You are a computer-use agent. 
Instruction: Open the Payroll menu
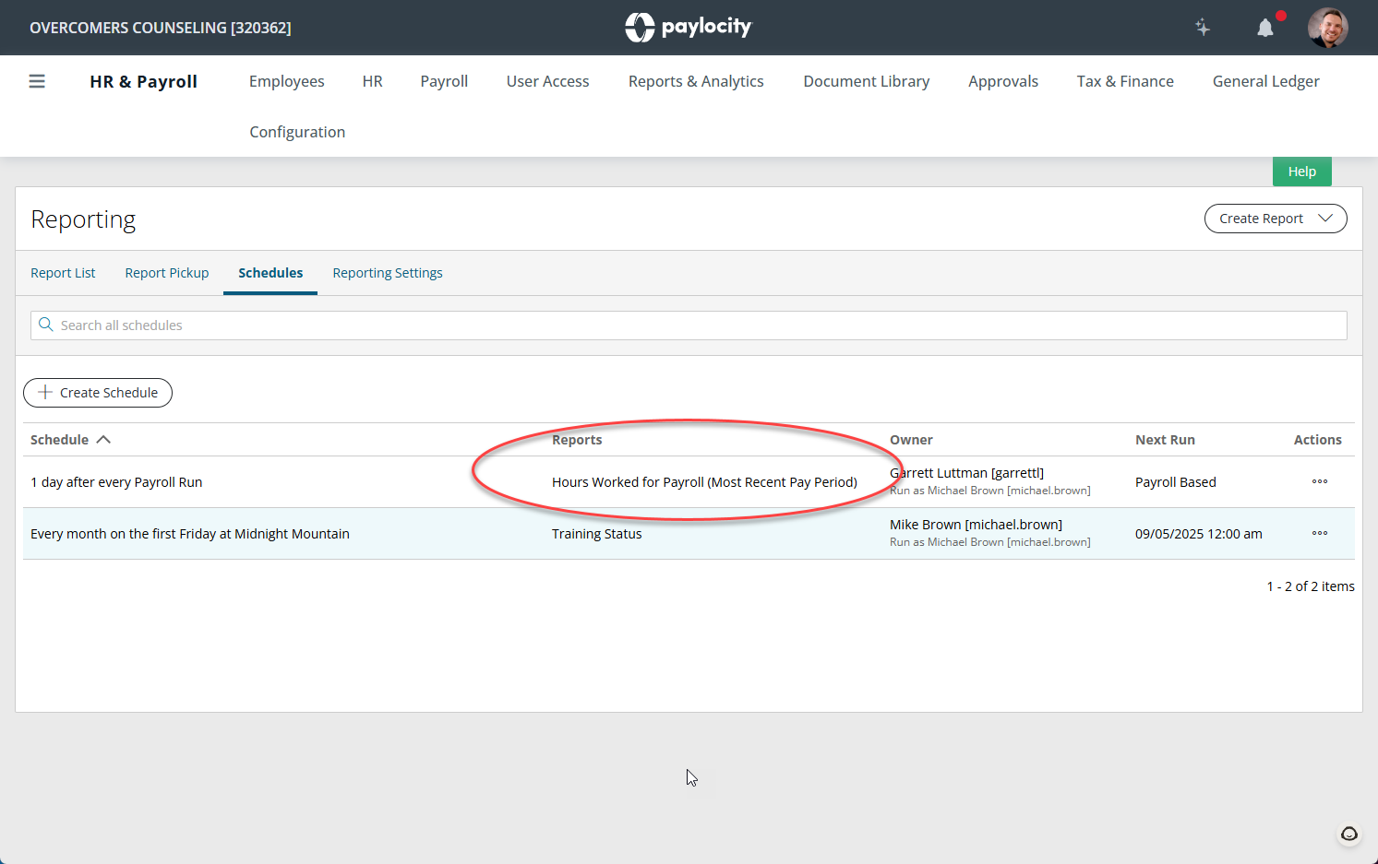click(x=444, y=81)
